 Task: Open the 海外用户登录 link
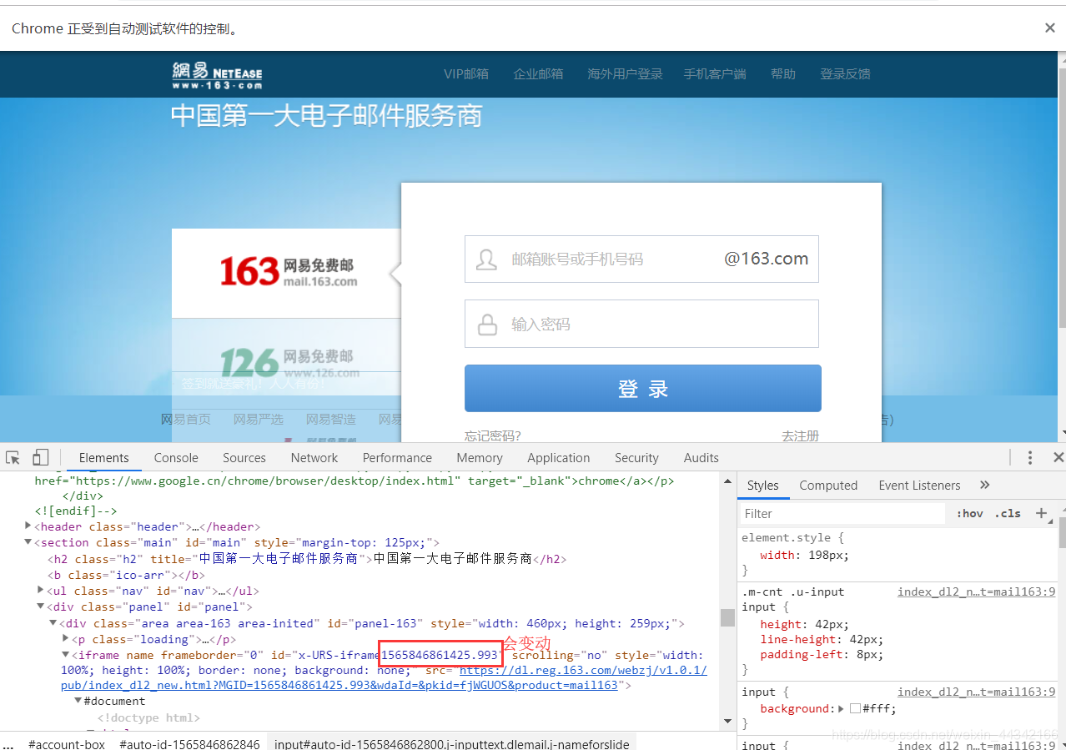point(625,74)
